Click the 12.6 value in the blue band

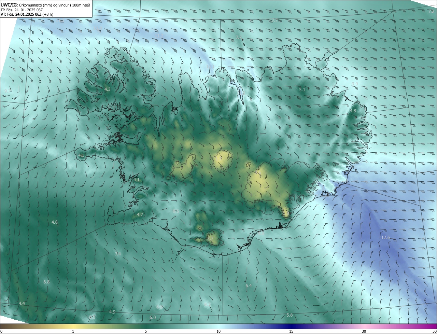click(385, 237)
